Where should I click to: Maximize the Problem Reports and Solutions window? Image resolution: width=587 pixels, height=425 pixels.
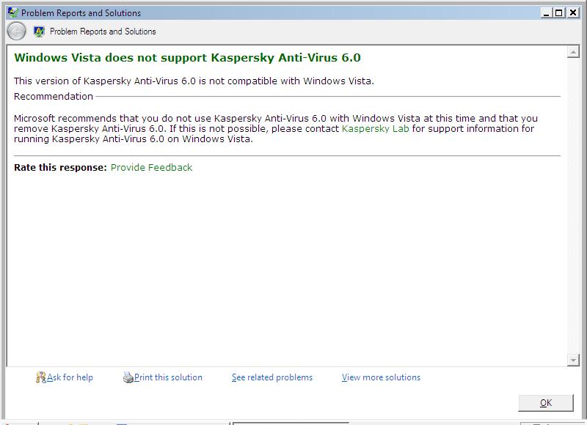click(559, 13)
